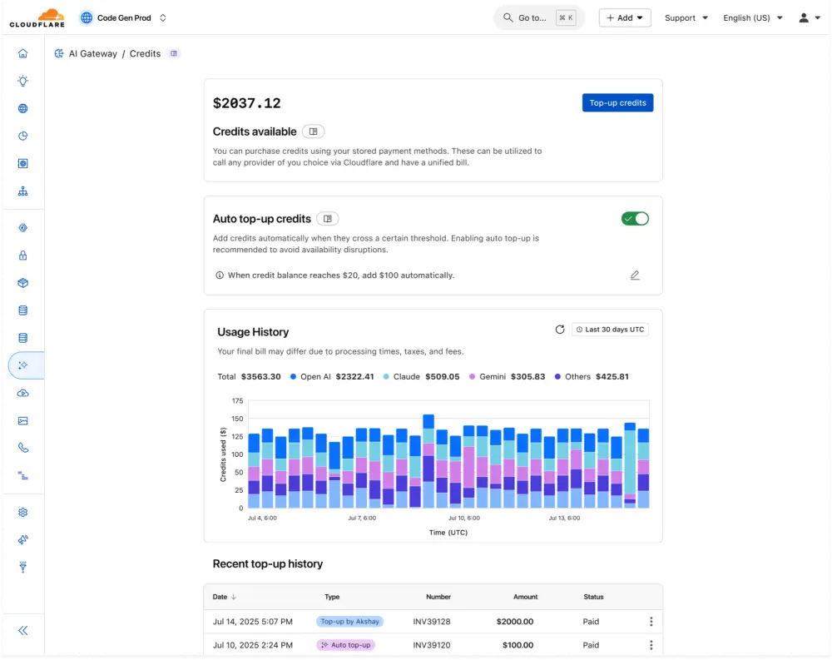Select the Home icon in the sidebar
Image resolution: width=832 pixels, height=660 pixels.
pos(23,52)
